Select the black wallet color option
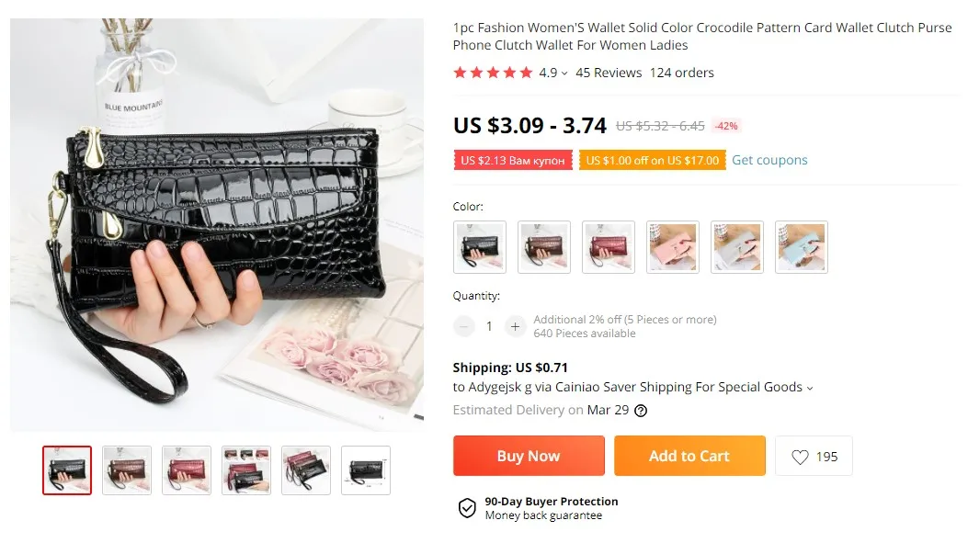Screen dimensions: 968x543 (480, 247)
